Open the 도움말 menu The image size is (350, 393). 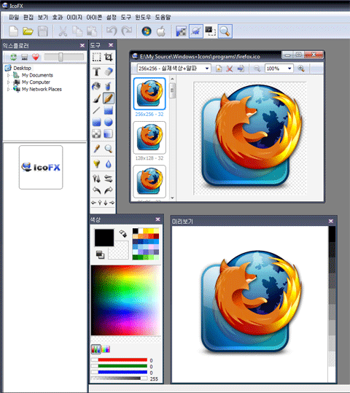[x=163, y=17]
